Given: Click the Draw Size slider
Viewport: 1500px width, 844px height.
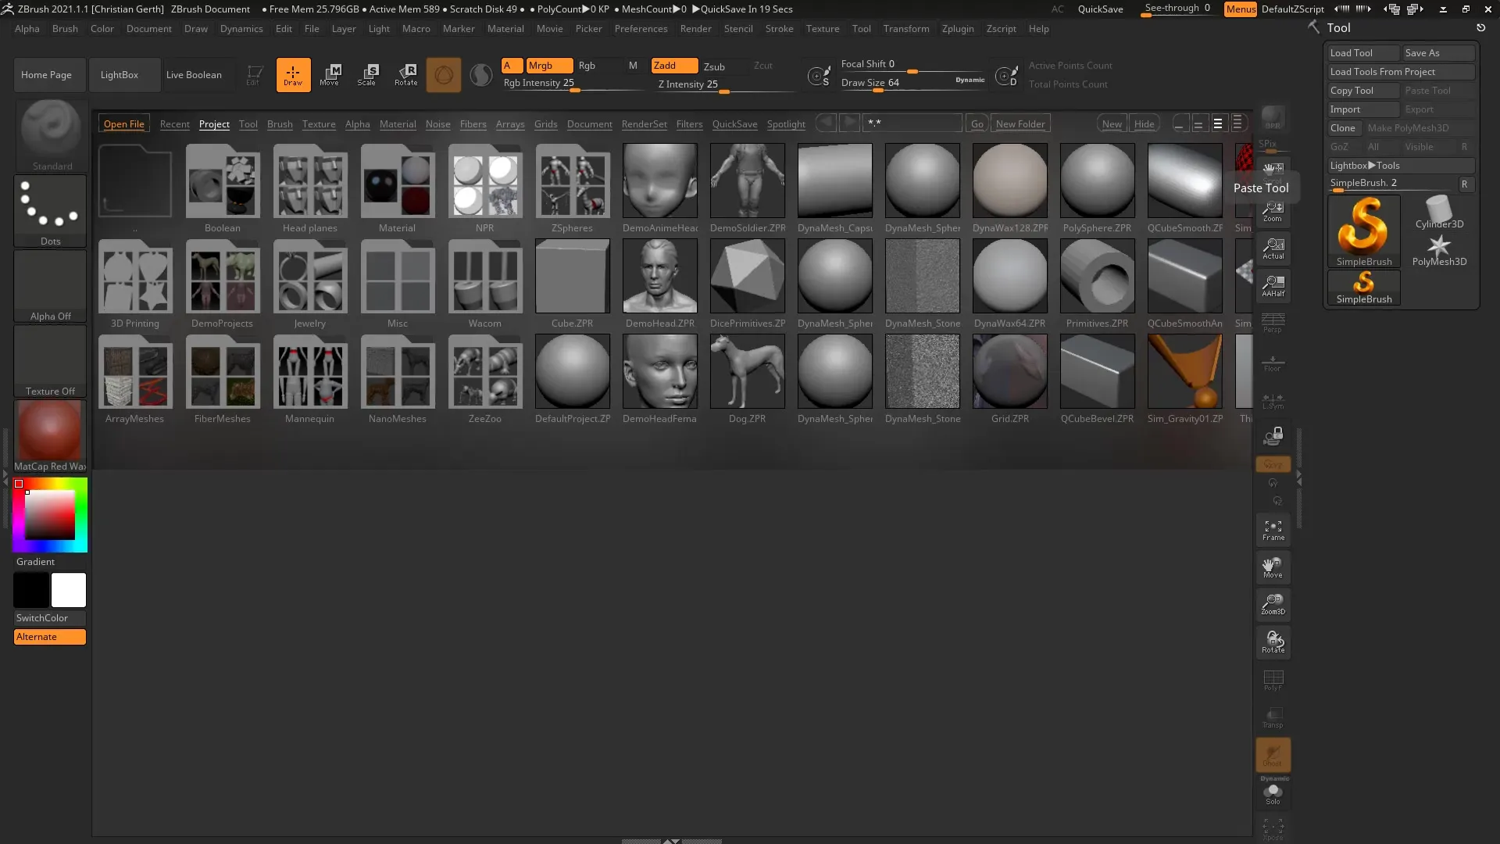Looking at the screenshot, I should 912,84.
